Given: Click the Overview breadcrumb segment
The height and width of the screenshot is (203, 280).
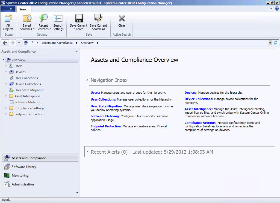Looking at the screenshot, I should click(x=87, y=43).
